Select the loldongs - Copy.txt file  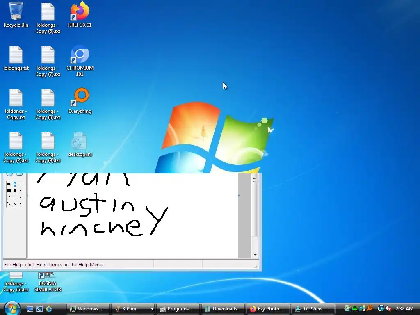point(16,105)
